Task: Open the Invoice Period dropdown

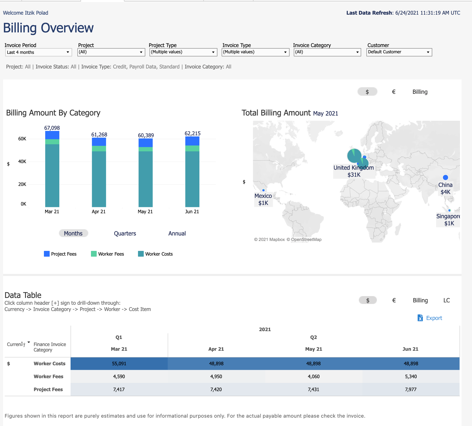Action: pyautogui.click(x=68, y=52)
